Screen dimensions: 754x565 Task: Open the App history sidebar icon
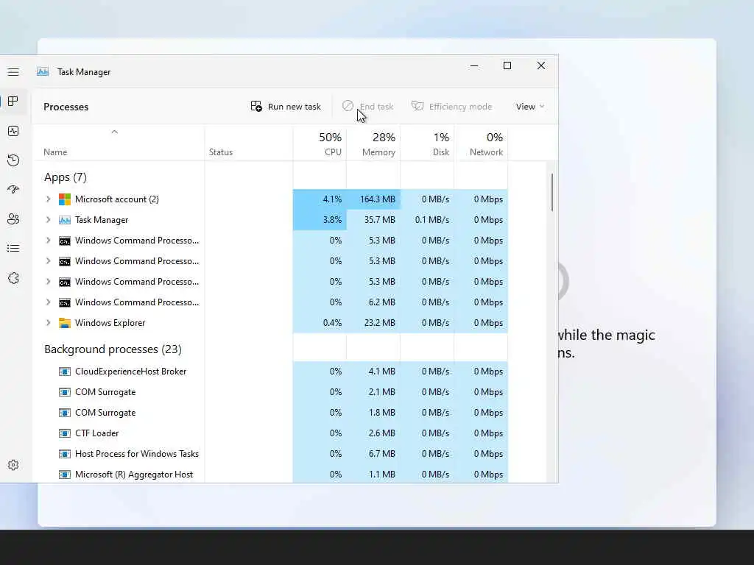point(13,160)
